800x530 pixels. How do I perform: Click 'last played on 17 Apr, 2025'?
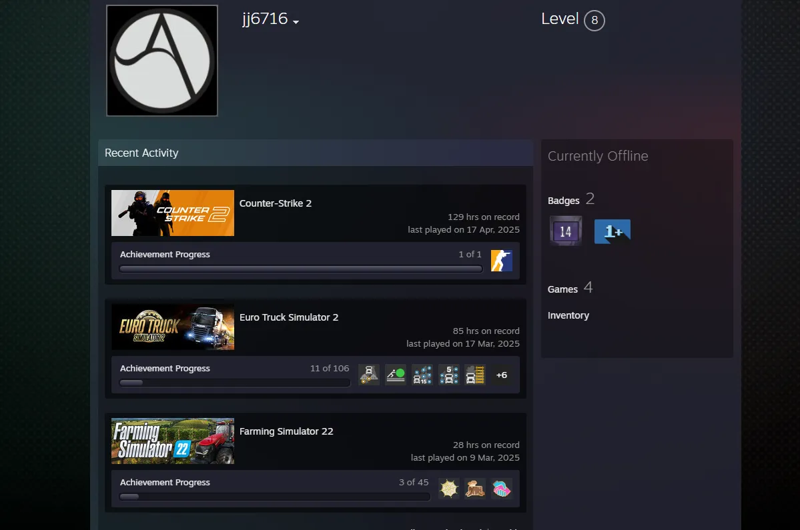point(464,230)
